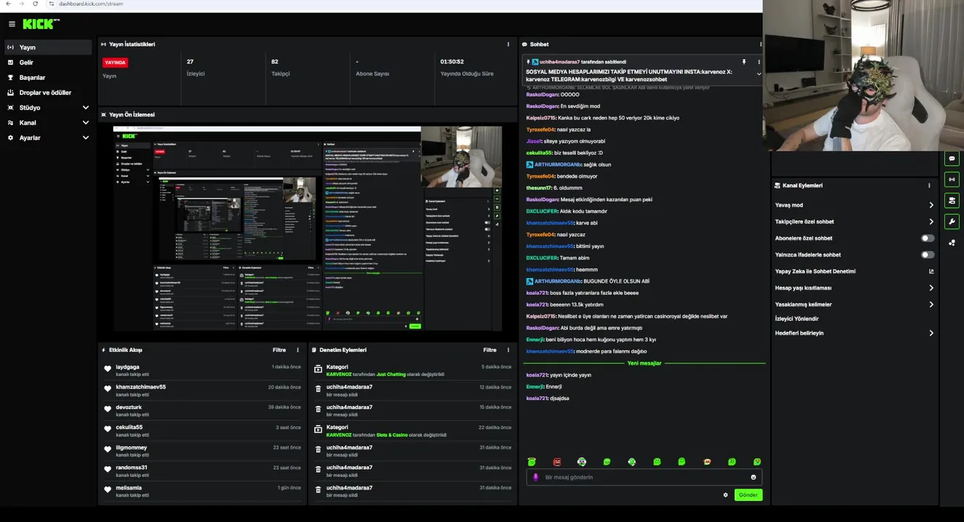This screenshot has height=522, width=964.
Task: Click the stream preview thumbnail
Action: [x=308, y=228]
